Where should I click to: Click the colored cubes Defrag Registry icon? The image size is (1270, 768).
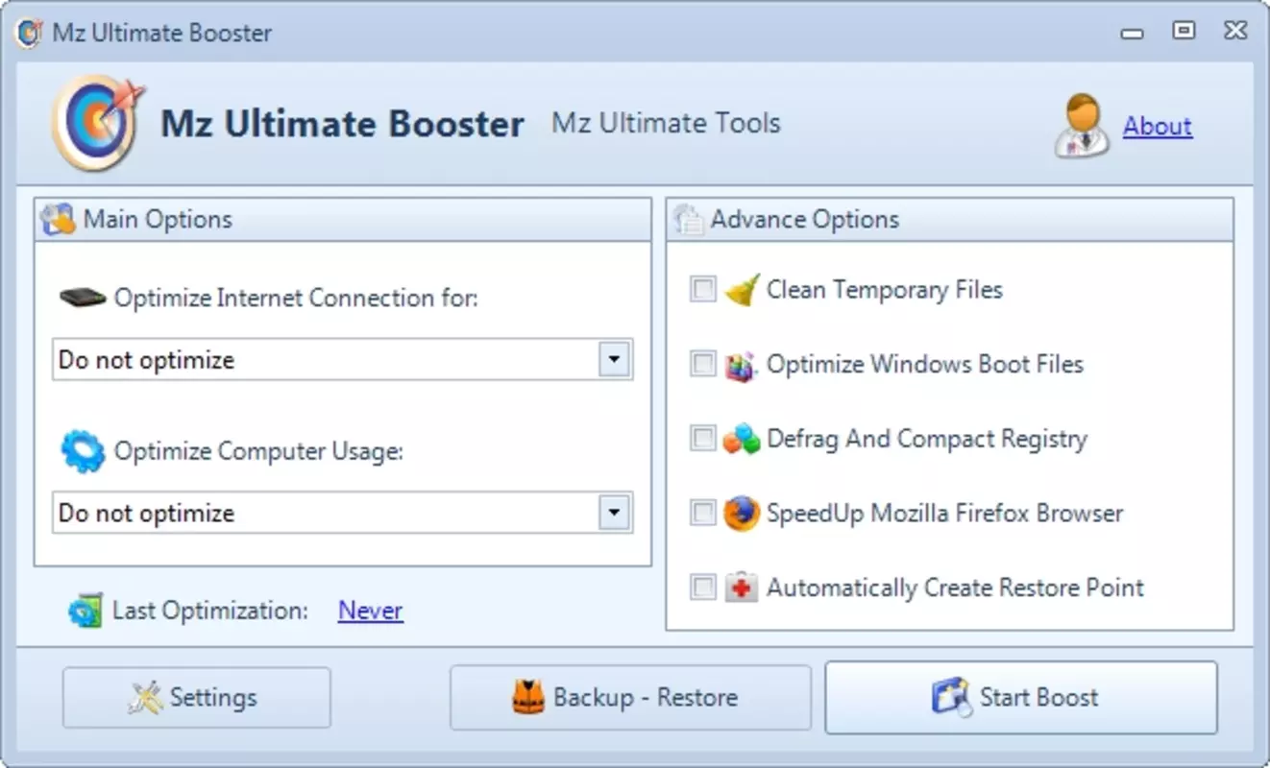click(x=742, y=440)
